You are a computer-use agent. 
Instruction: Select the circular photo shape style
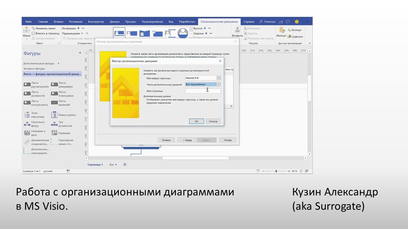tap(183, 33)
